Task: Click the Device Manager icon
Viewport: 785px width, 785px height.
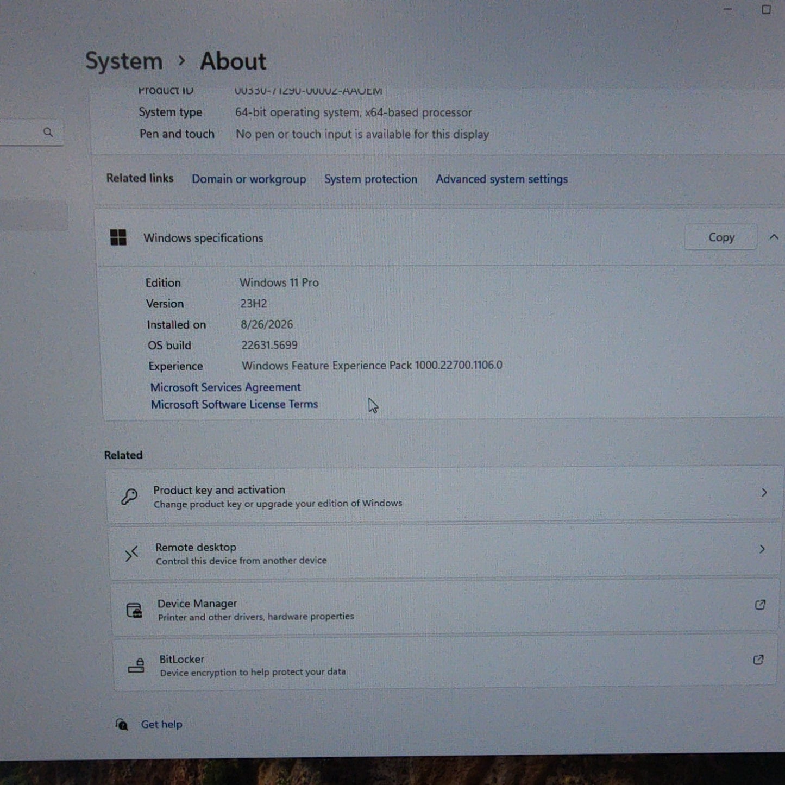Action: click(x=134, y=610)
